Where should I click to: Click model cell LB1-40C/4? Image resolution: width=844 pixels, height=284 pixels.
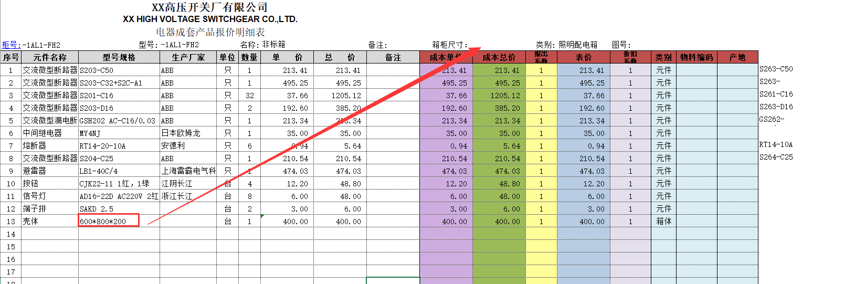(x=119, y=171)
